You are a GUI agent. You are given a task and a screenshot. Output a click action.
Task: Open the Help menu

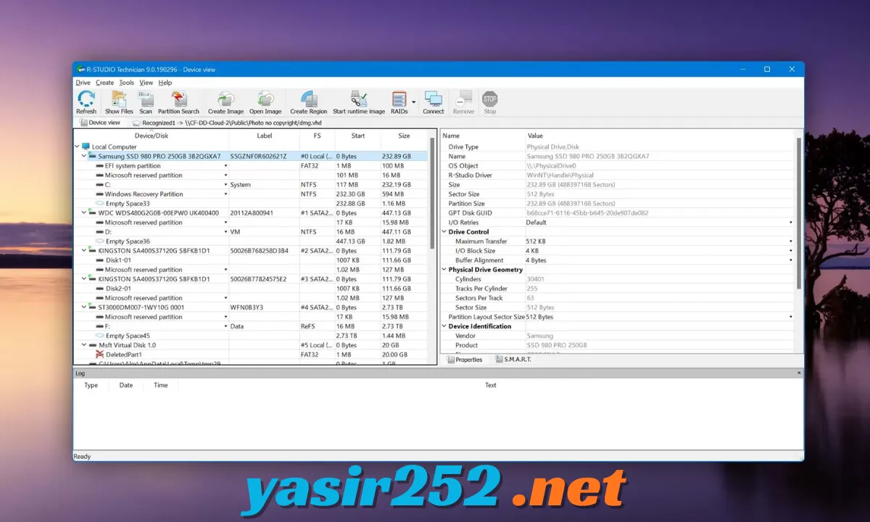[x=165, y=83]
